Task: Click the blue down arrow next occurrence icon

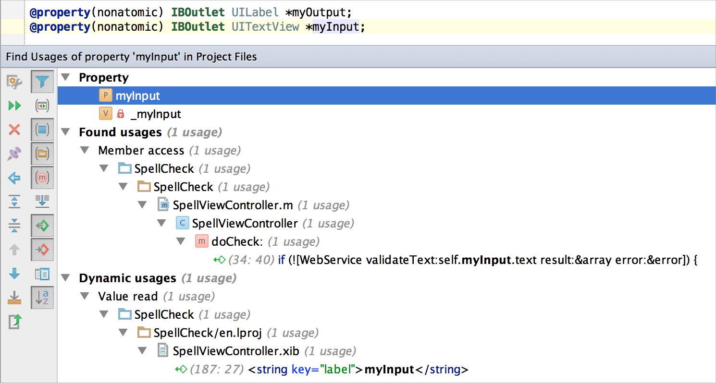Action: click(x=14, y=274)
